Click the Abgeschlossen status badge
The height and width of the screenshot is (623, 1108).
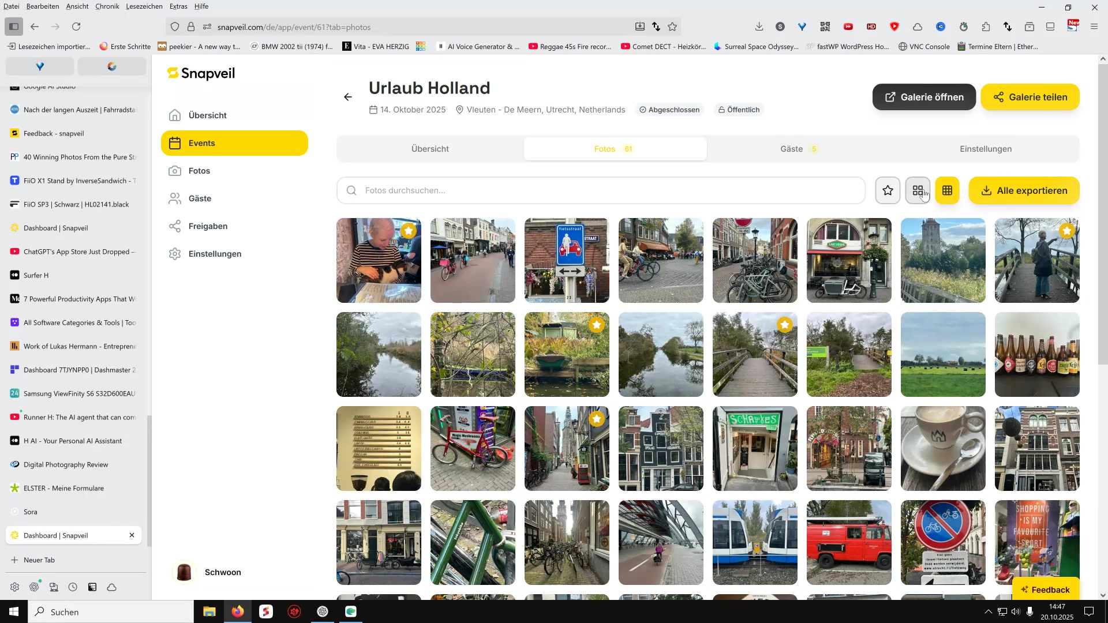(x=669, y=110)
